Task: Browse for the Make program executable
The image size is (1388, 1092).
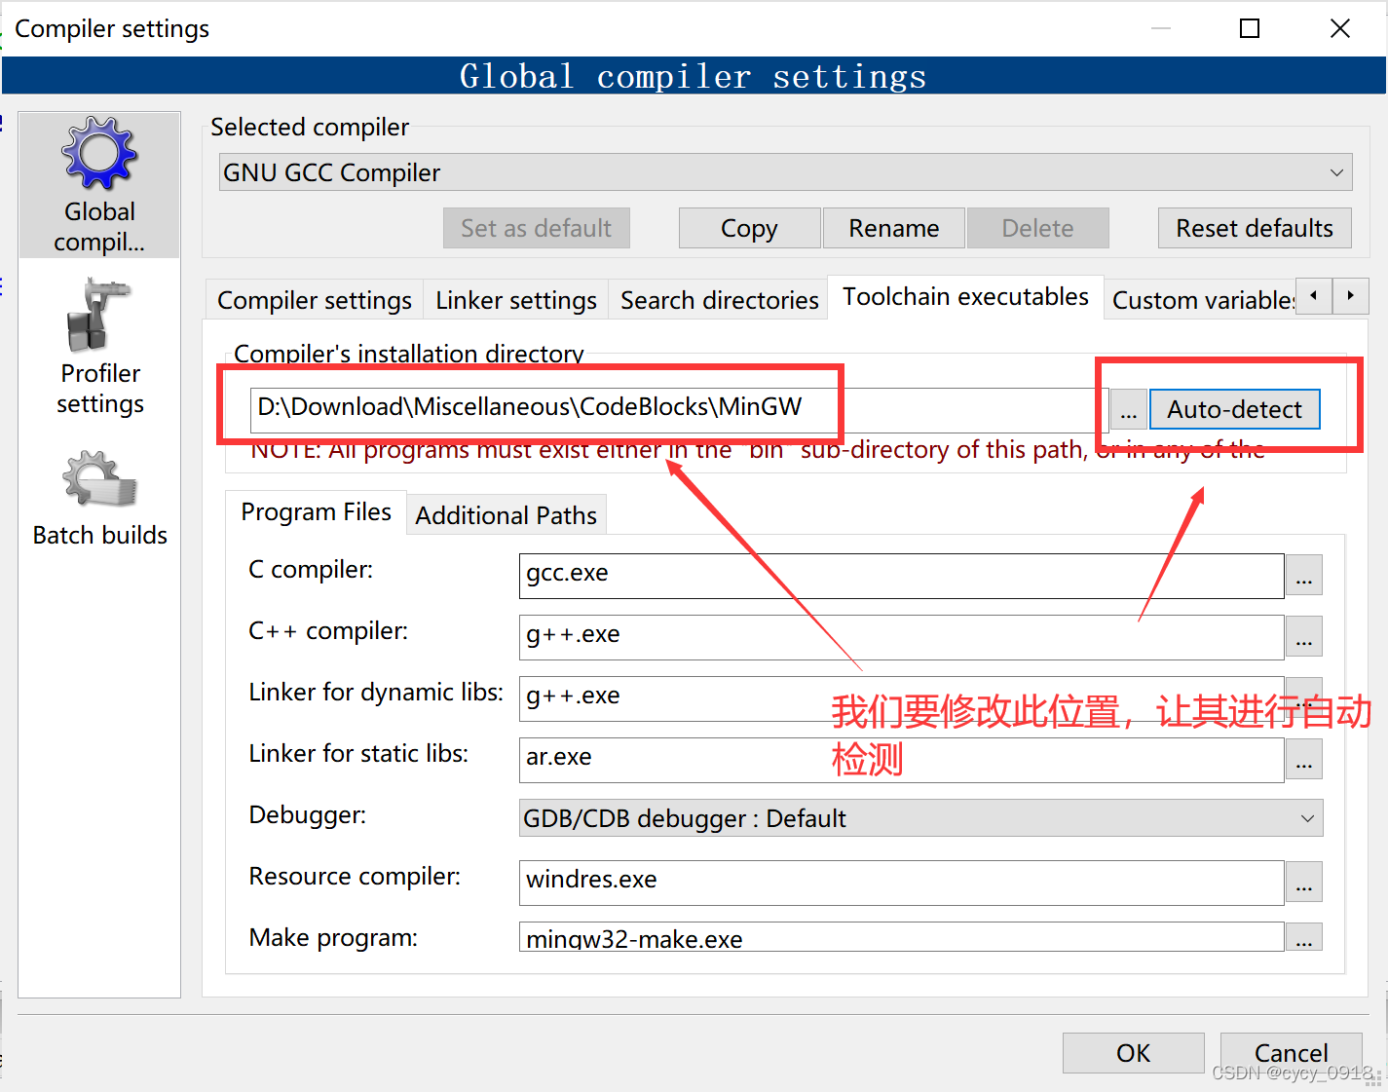Action: (1304, 937)
